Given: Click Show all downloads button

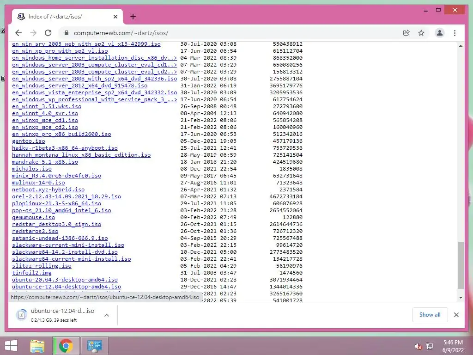Looking at the screenshot, I should [430, 315].
